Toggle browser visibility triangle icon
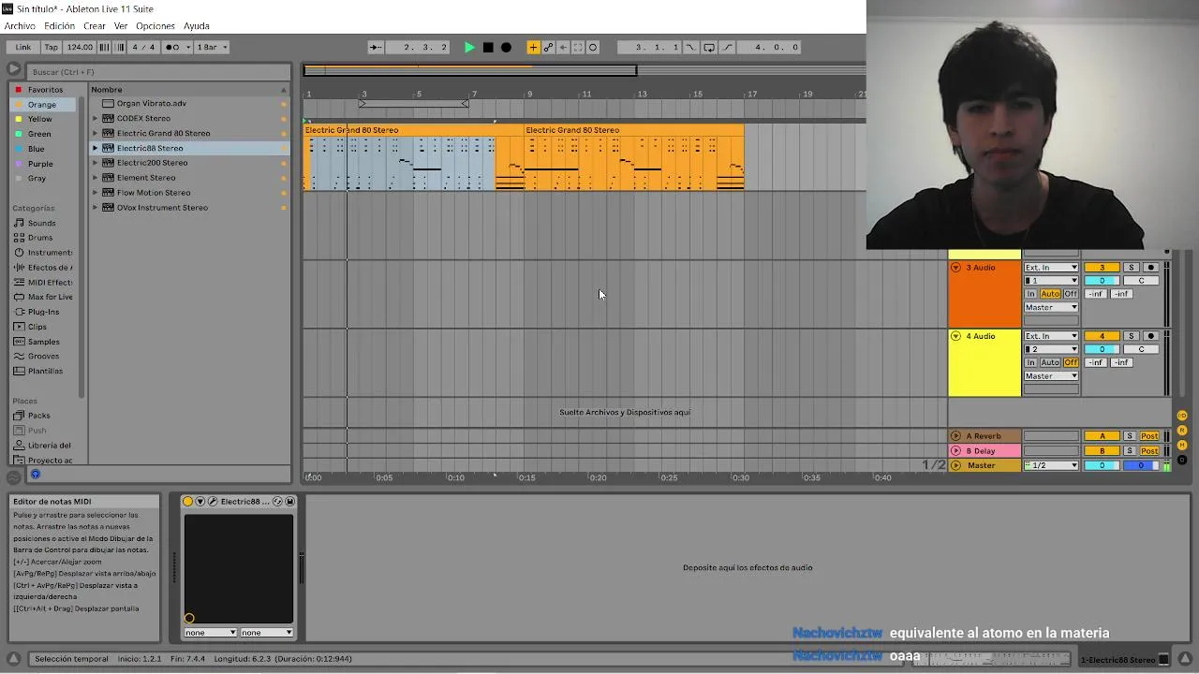 point(13,69)
